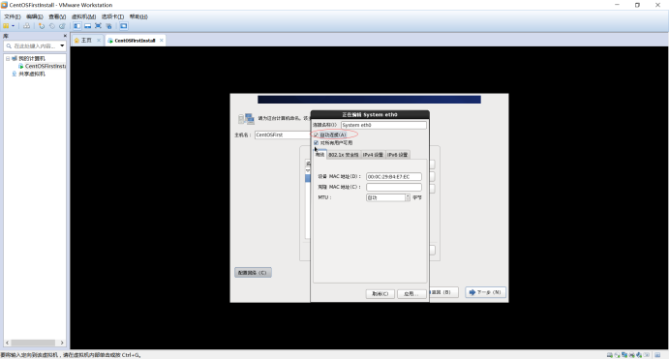Click the VMware Workstation title bar icon
The height and width of the screenshot is (359, 670).
tap(4, 5)
